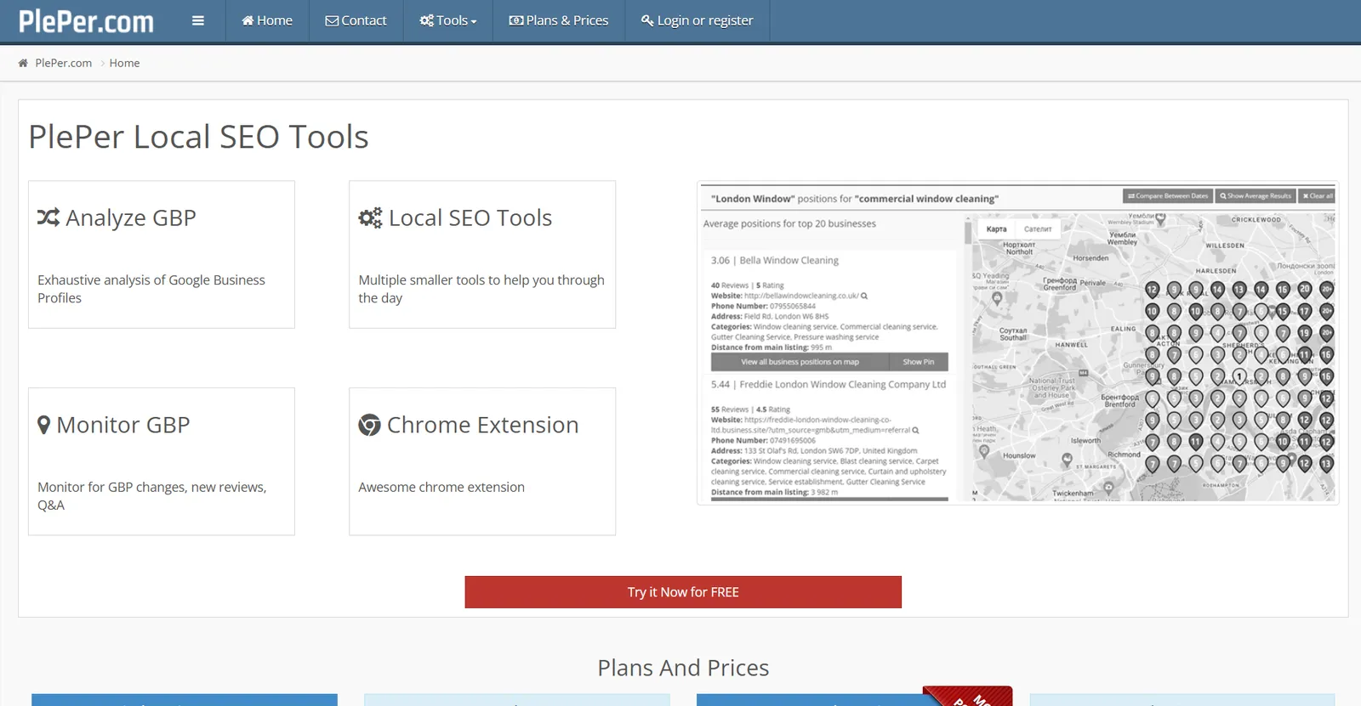
Task: Click PlePer.com breadcrumb link
Action: pyautogui.click(x=64, y=63)
